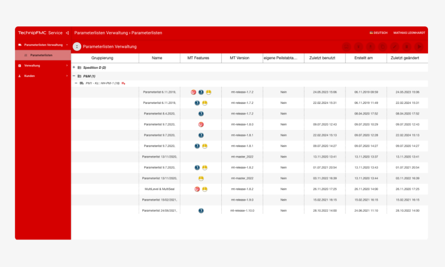Click the copy toolbar icon
The width and height of the screenshot is (445, 267).
(x=382, y=47)
